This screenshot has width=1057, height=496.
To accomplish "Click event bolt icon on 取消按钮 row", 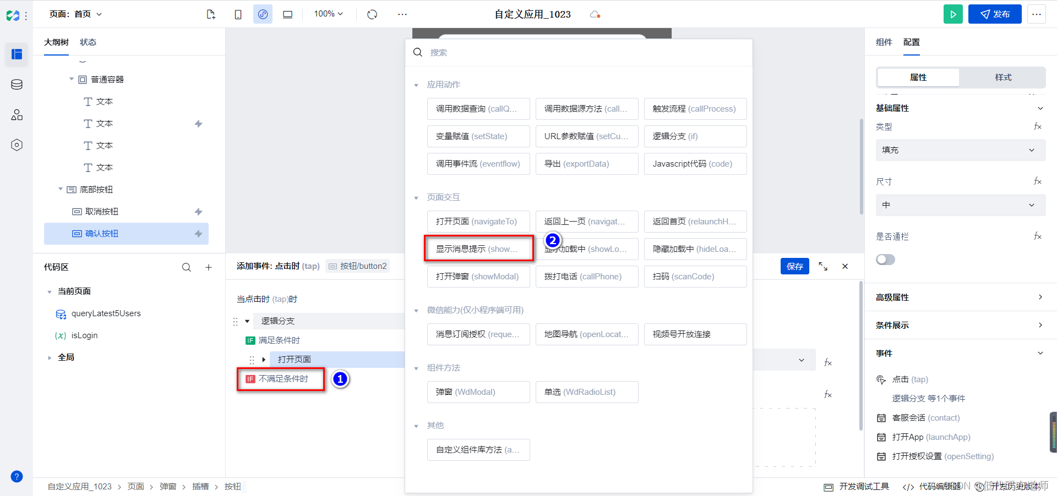I will (198, 212).
